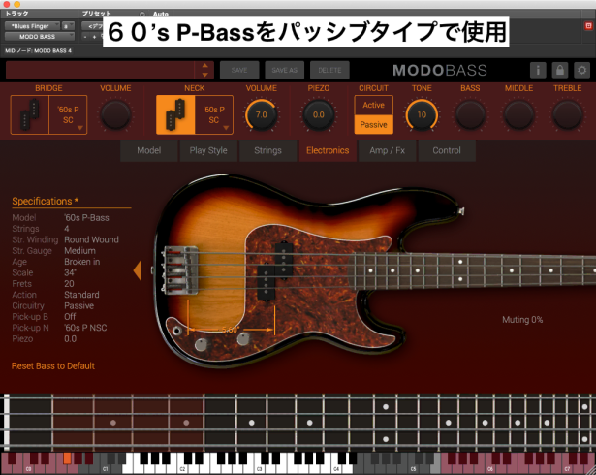Click the neck pickup on guitar body

(x=274, y=270)
